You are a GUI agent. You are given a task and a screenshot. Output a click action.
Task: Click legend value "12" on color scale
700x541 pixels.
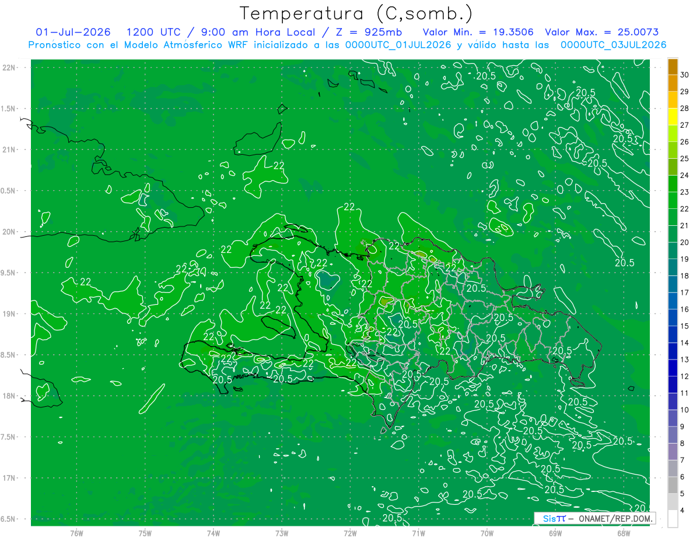point(685,376)
